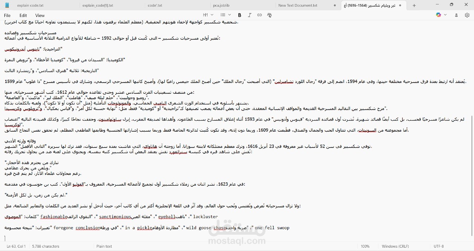Open the Edit menu
Image resolution: width=474 pixels, height=251 pixels.
pyautogui.click(x=23, y=16)
